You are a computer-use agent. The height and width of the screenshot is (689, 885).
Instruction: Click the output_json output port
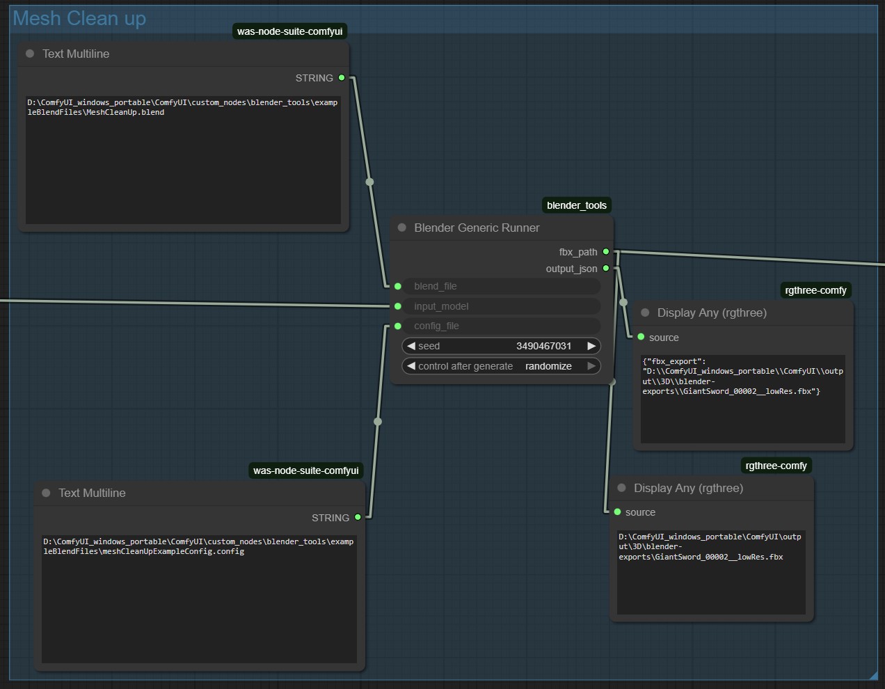coord(606,268)
